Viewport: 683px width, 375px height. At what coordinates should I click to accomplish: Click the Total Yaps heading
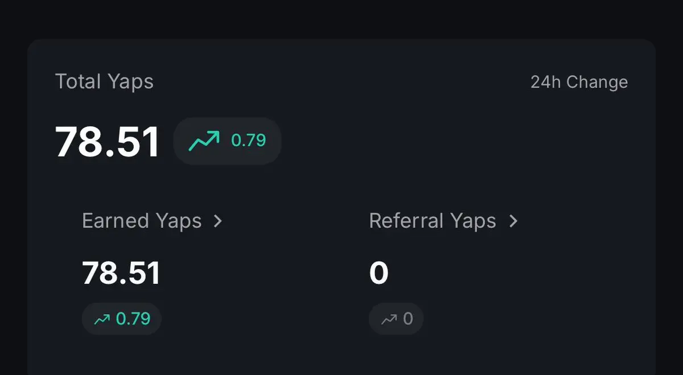104,82
